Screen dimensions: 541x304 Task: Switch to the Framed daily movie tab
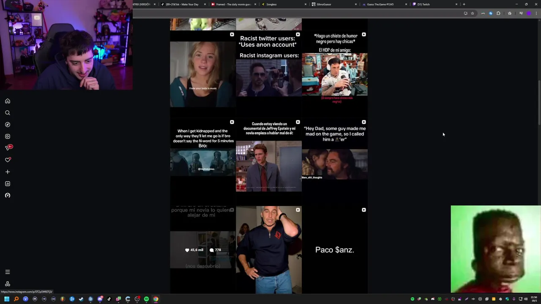point(233,4)
